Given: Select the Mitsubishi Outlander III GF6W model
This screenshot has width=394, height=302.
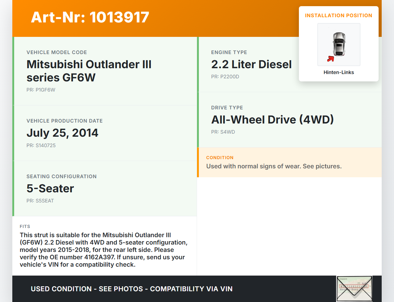Looking at the screenshot, I should click(x=89, y=71).
